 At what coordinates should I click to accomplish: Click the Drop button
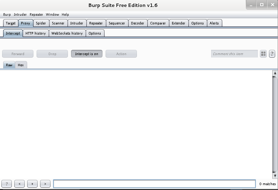(52, 54)
